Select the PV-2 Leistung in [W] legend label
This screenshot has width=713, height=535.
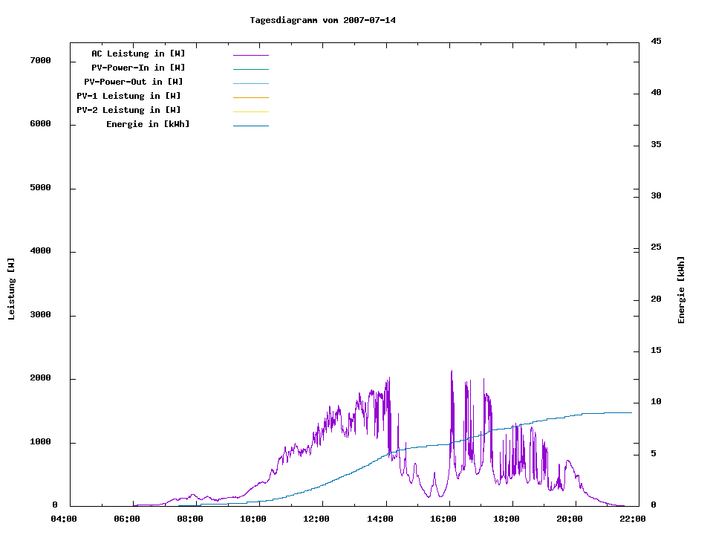[128, 110]
